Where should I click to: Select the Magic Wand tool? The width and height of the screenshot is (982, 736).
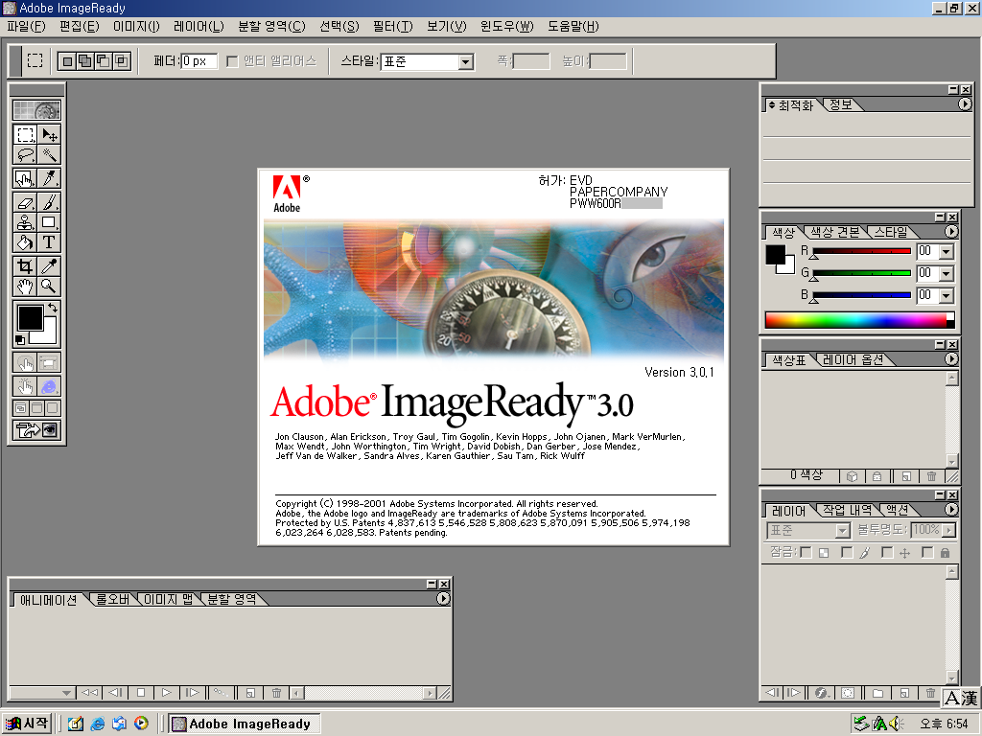tap(49, 154)
